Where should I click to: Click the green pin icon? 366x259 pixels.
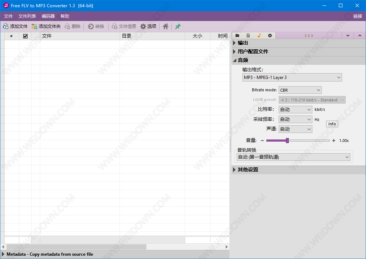[178, 26]
